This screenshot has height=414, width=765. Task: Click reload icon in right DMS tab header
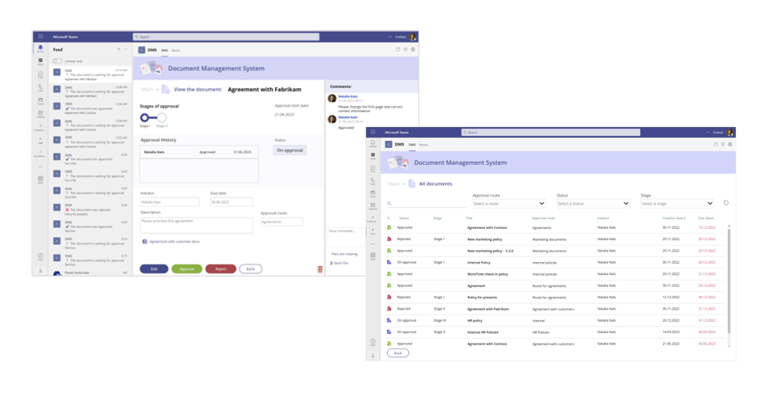click(716, 144)
